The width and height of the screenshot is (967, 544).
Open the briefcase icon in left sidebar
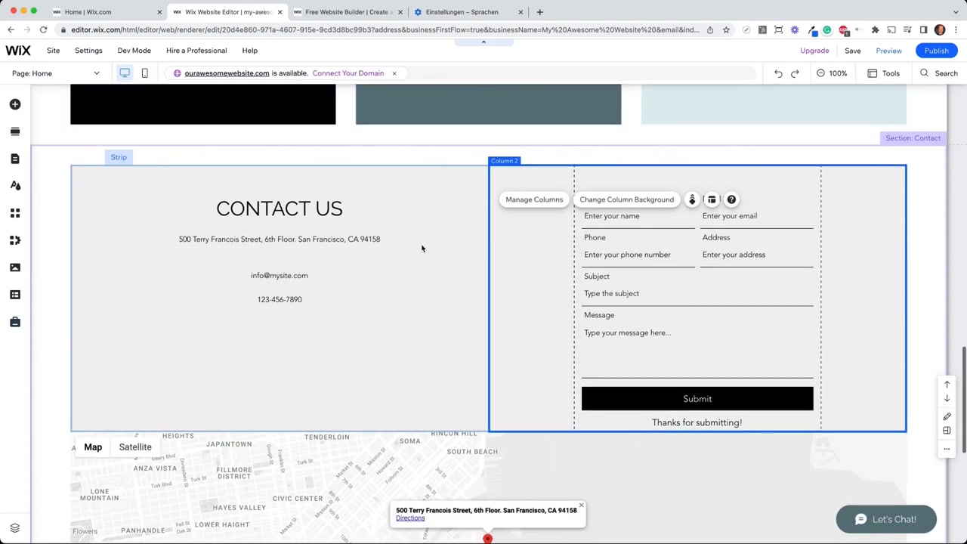[15, 322]
